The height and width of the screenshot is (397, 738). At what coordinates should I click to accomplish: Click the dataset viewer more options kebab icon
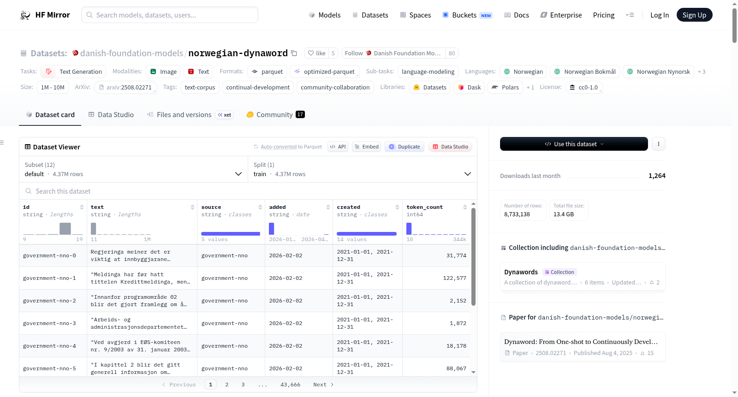tap(659, 144)
